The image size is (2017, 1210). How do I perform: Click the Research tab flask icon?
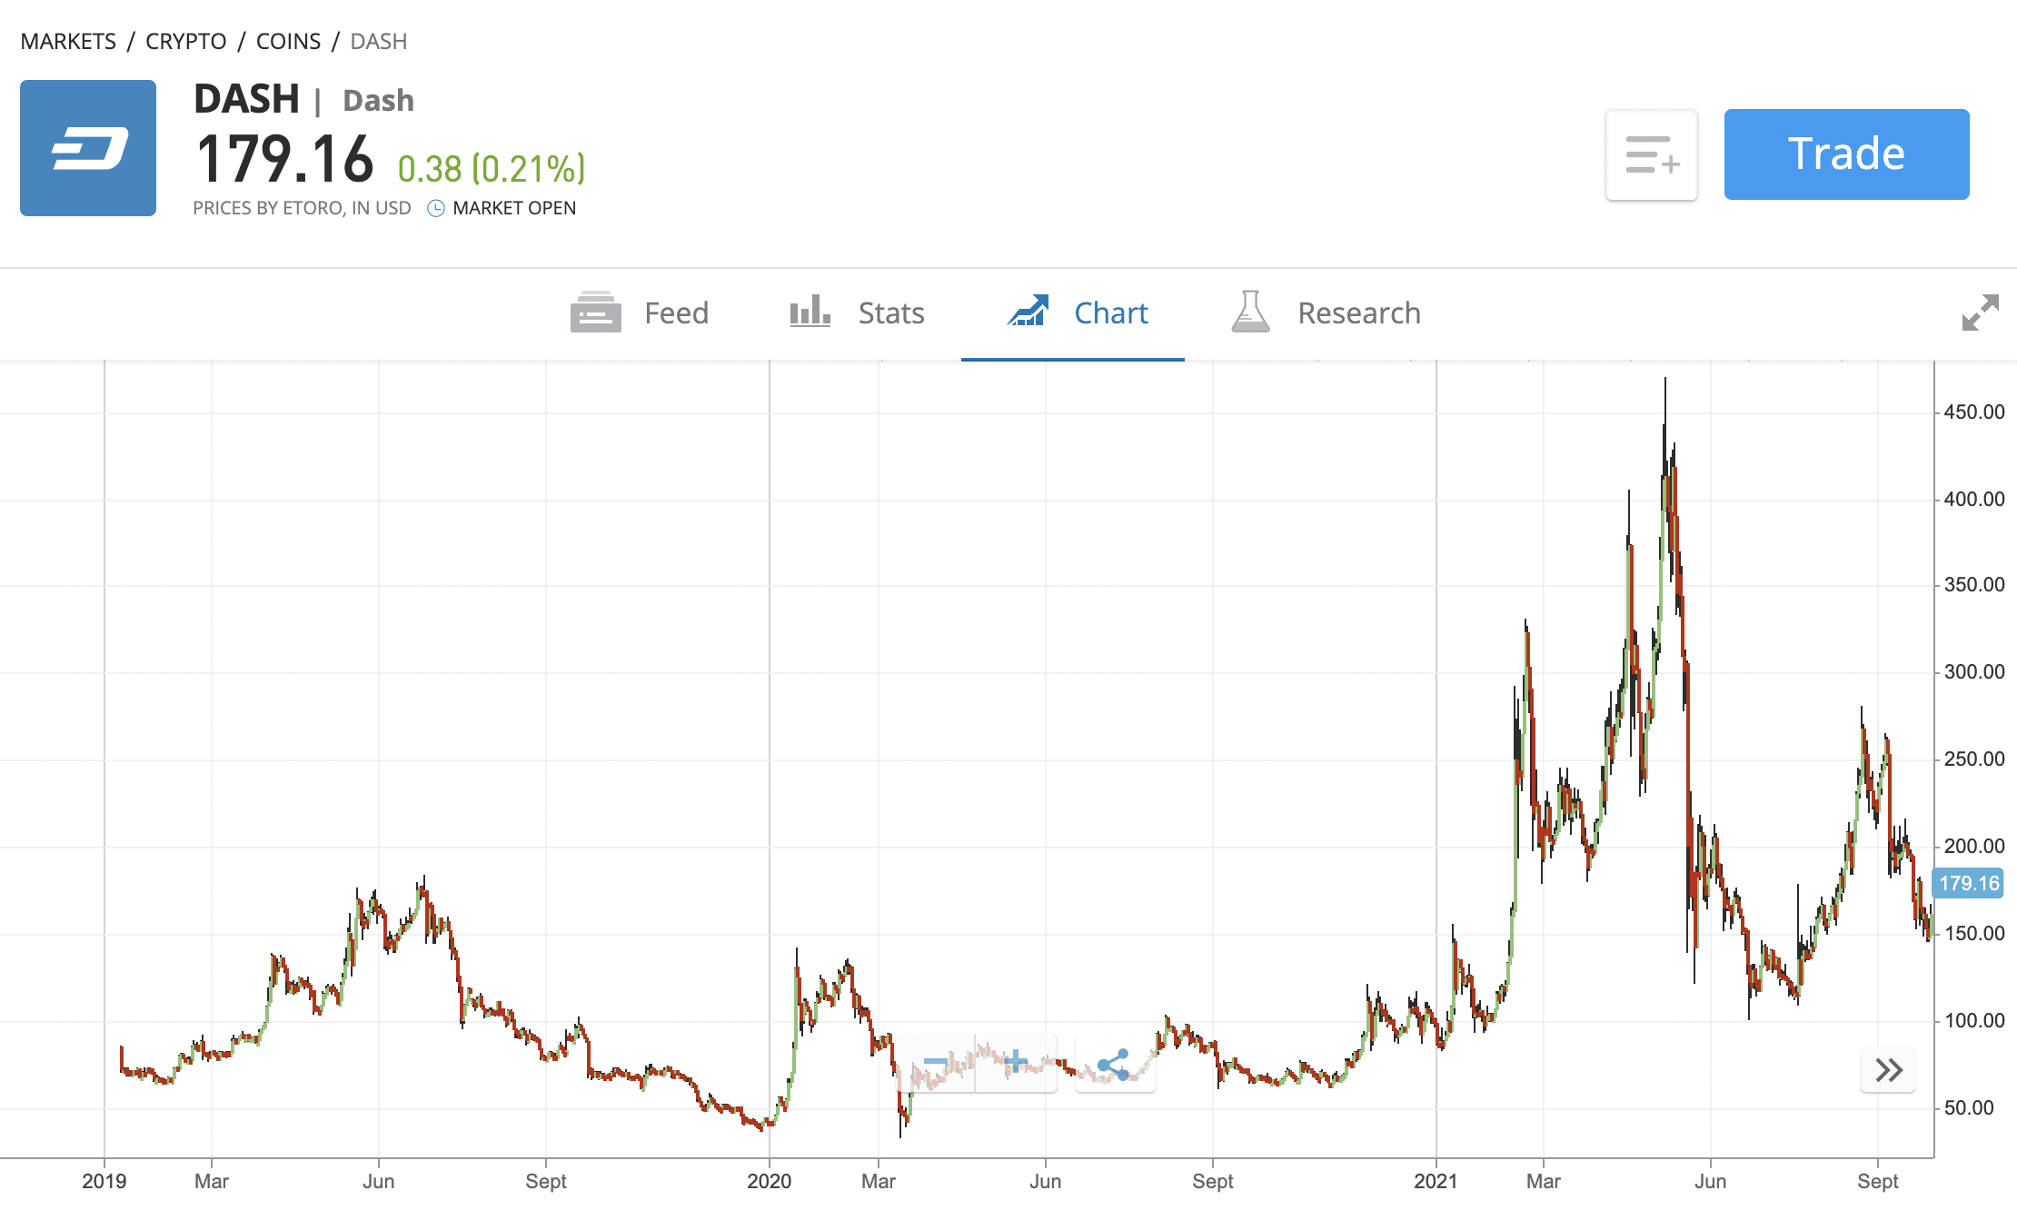[1251, 312]
